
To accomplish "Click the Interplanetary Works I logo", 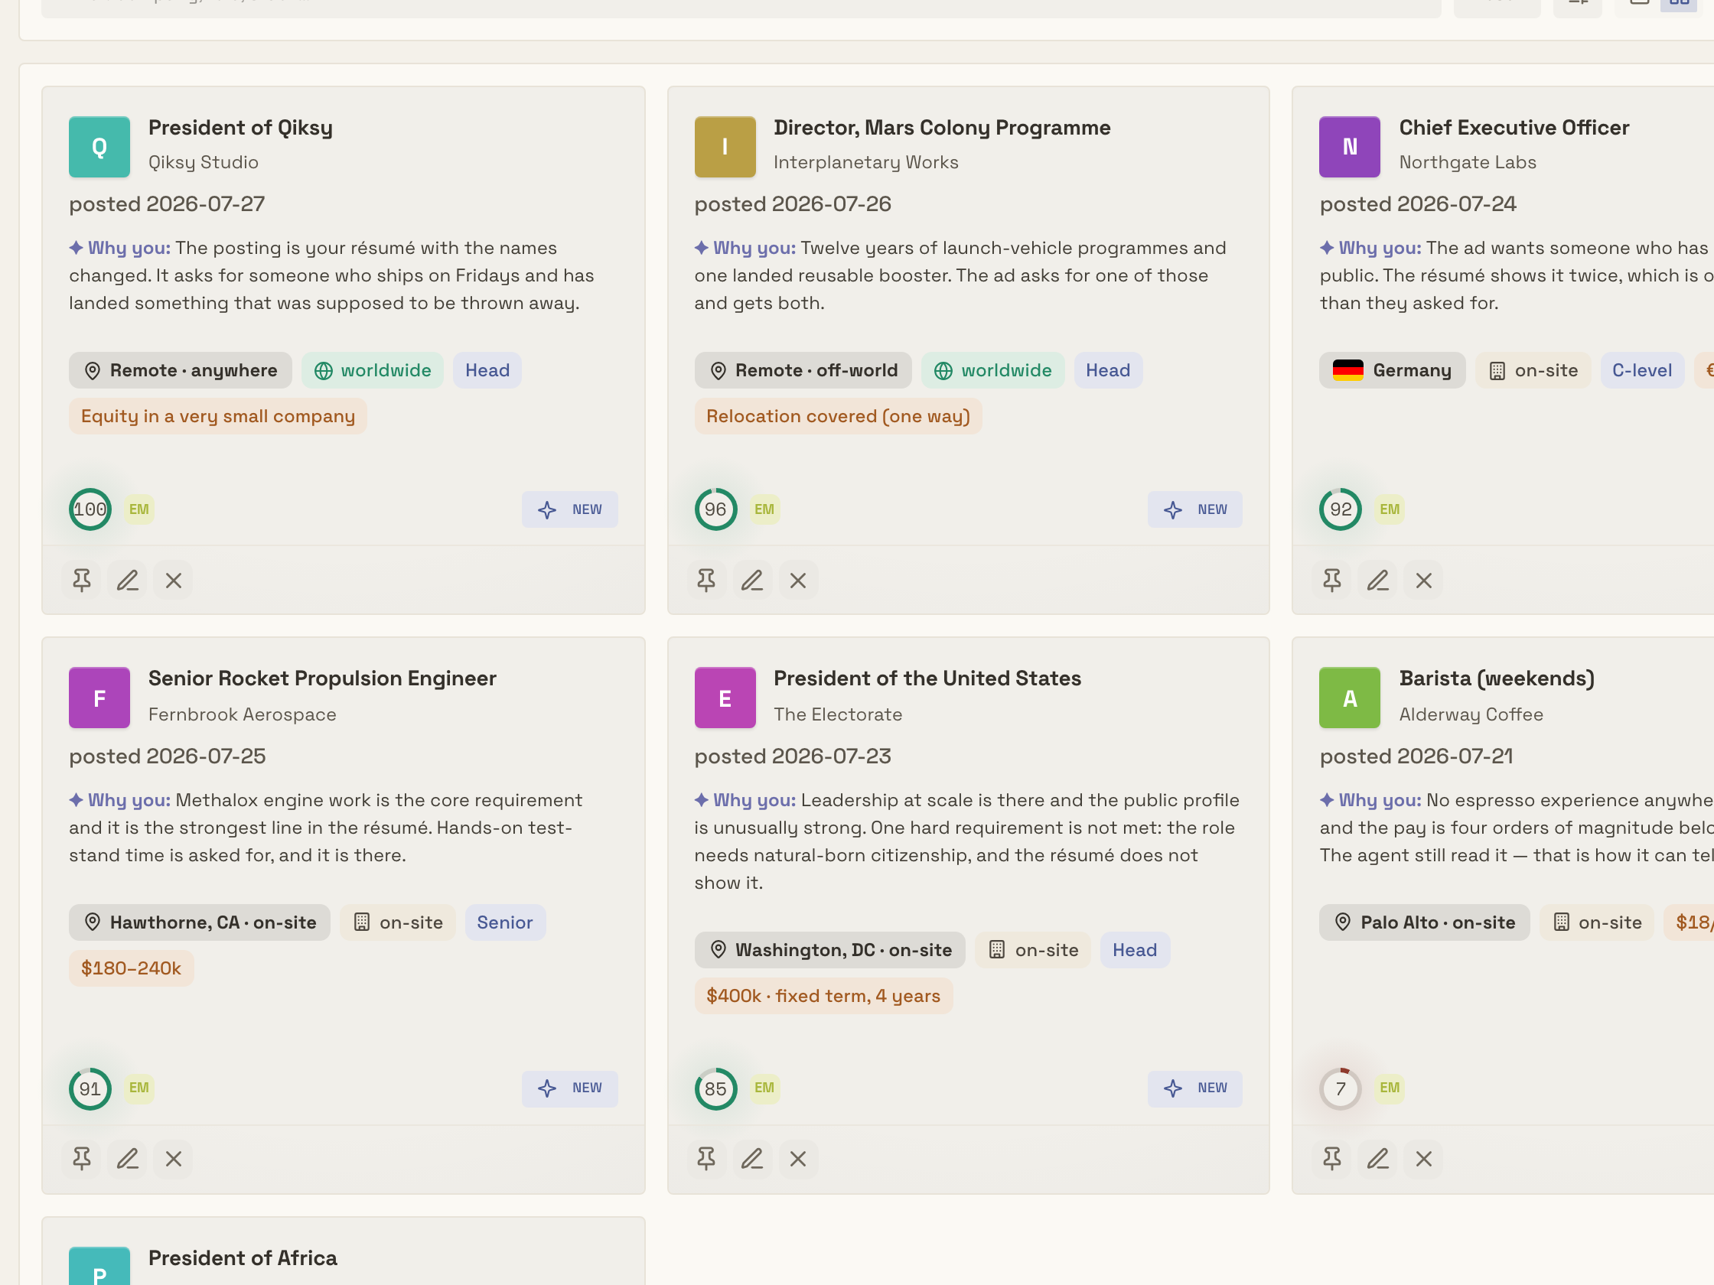I will click(725, 147).
